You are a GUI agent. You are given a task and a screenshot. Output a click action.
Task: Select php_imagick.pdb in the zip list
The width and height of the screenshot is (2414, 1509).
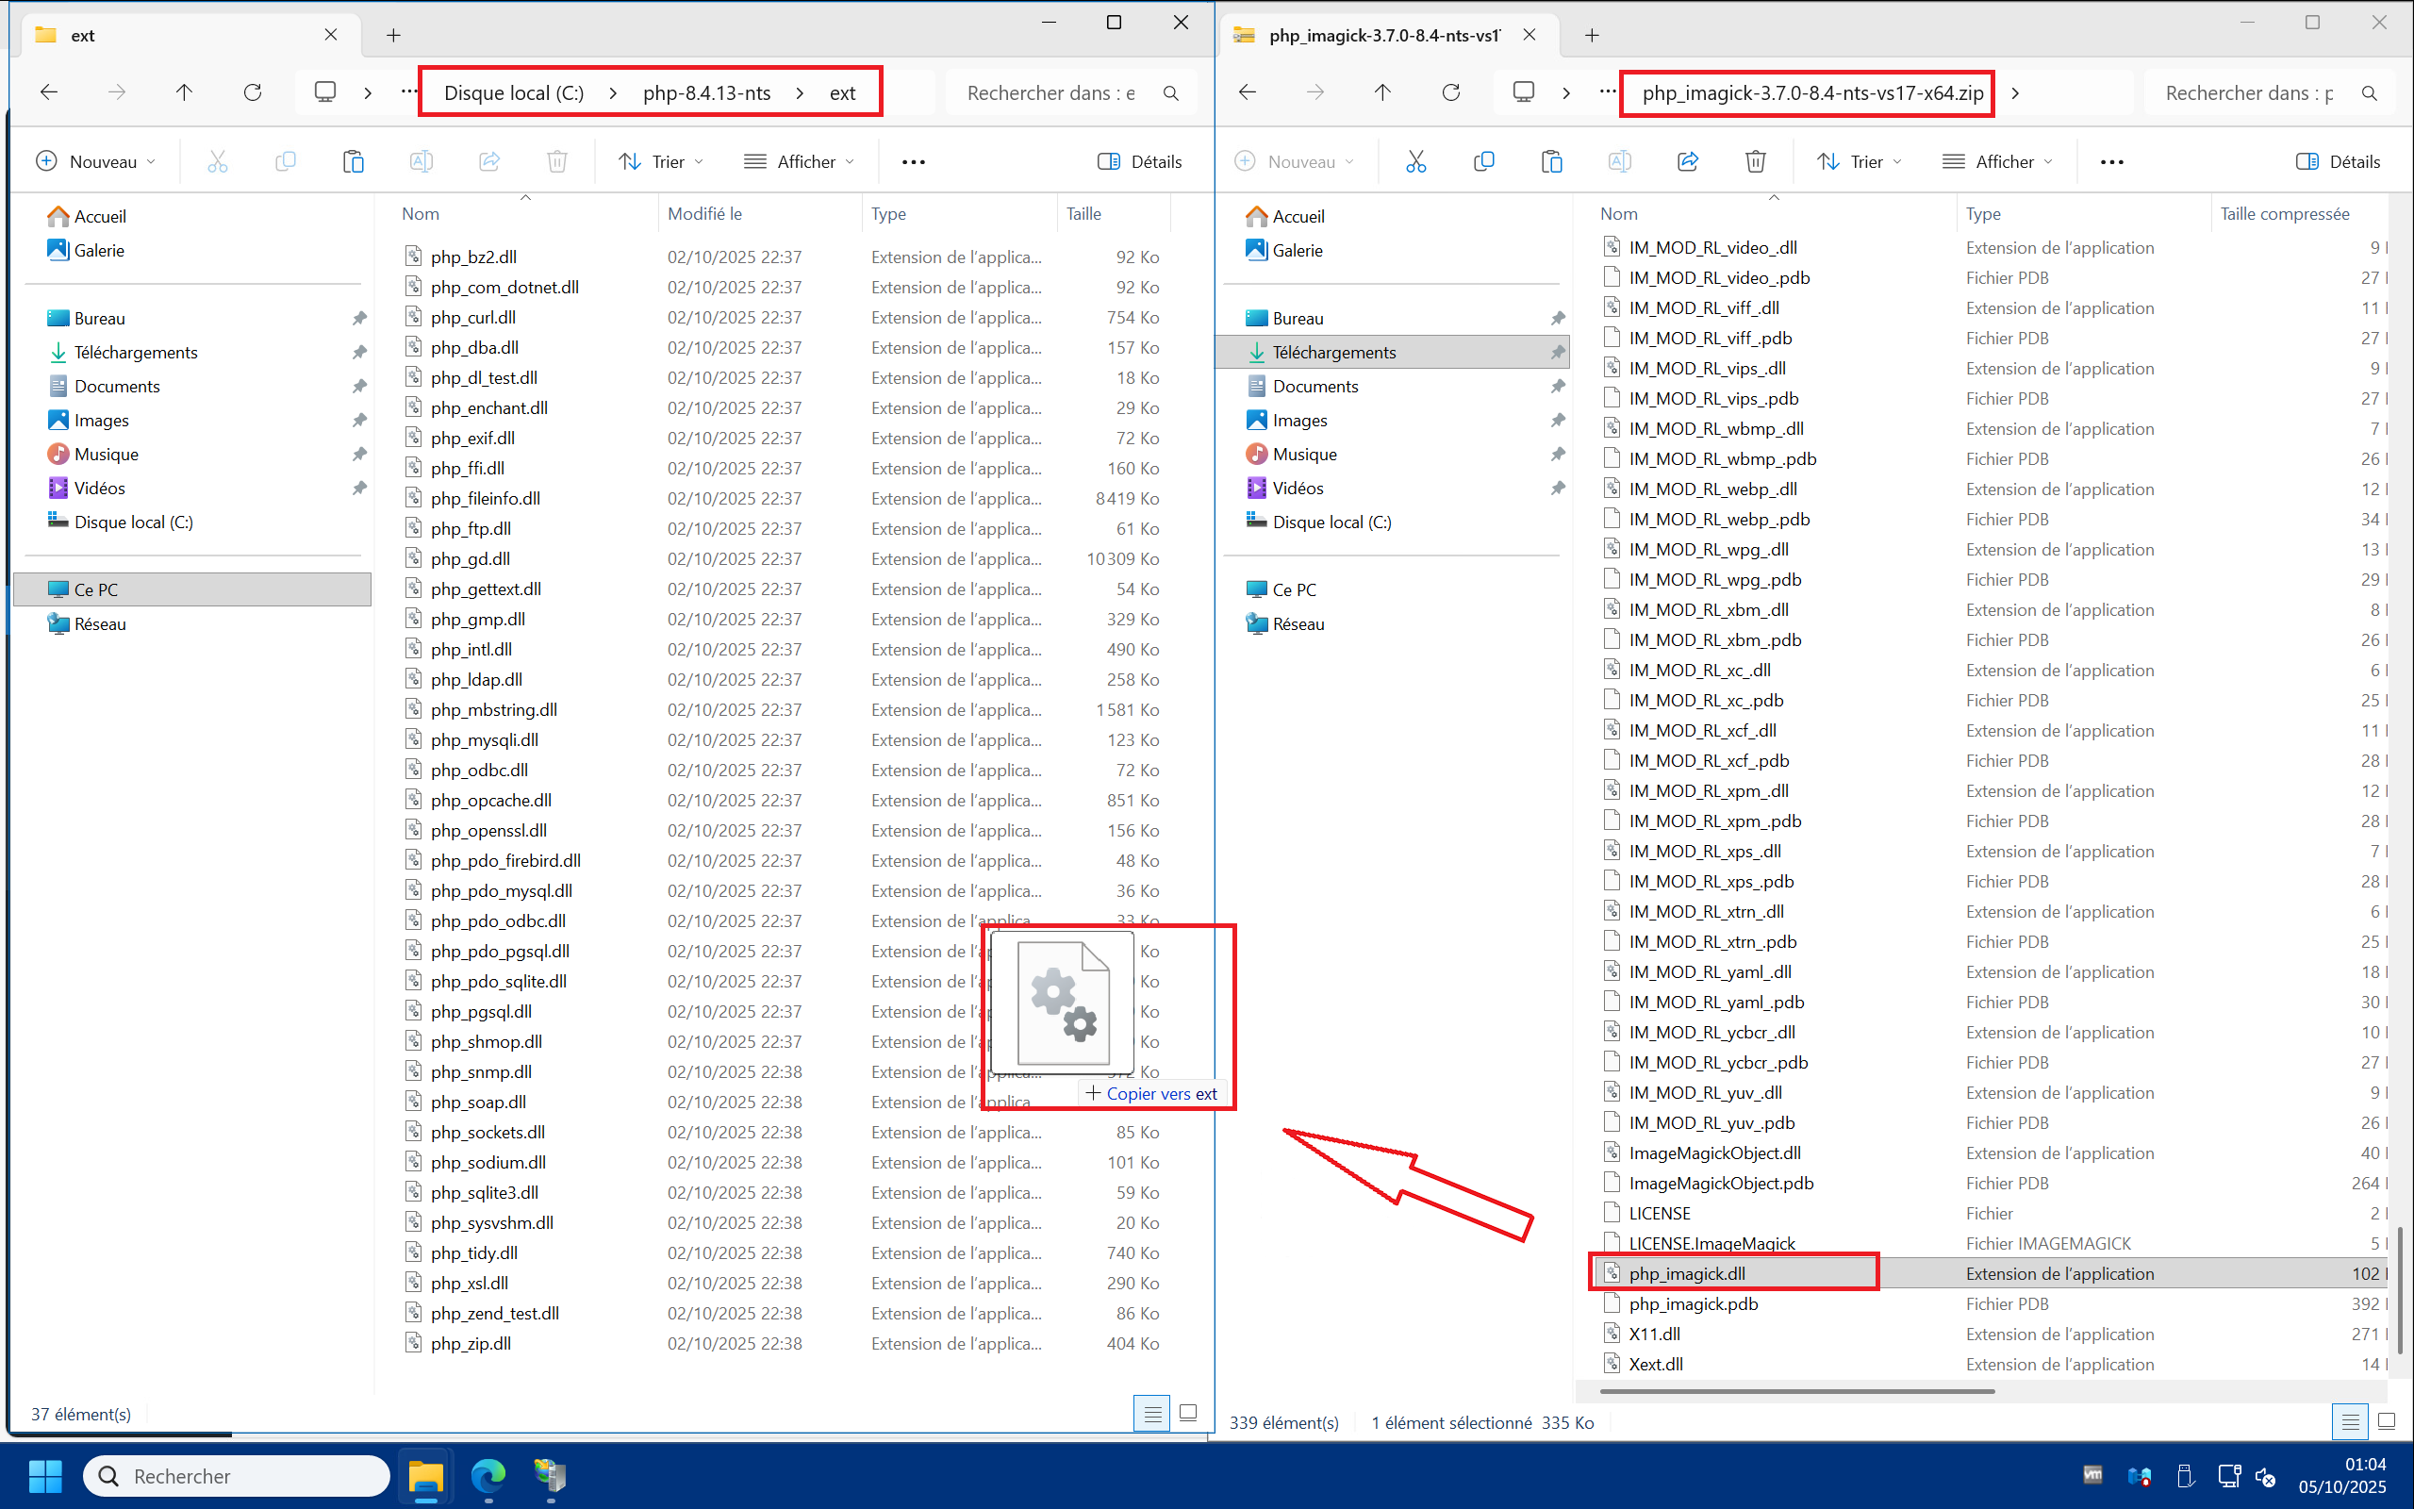1693,1303
